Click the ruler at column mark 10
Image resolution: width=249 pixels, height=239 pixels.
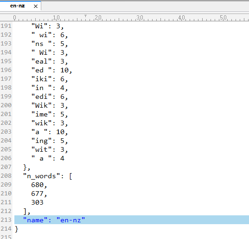[x=56, y=18]
